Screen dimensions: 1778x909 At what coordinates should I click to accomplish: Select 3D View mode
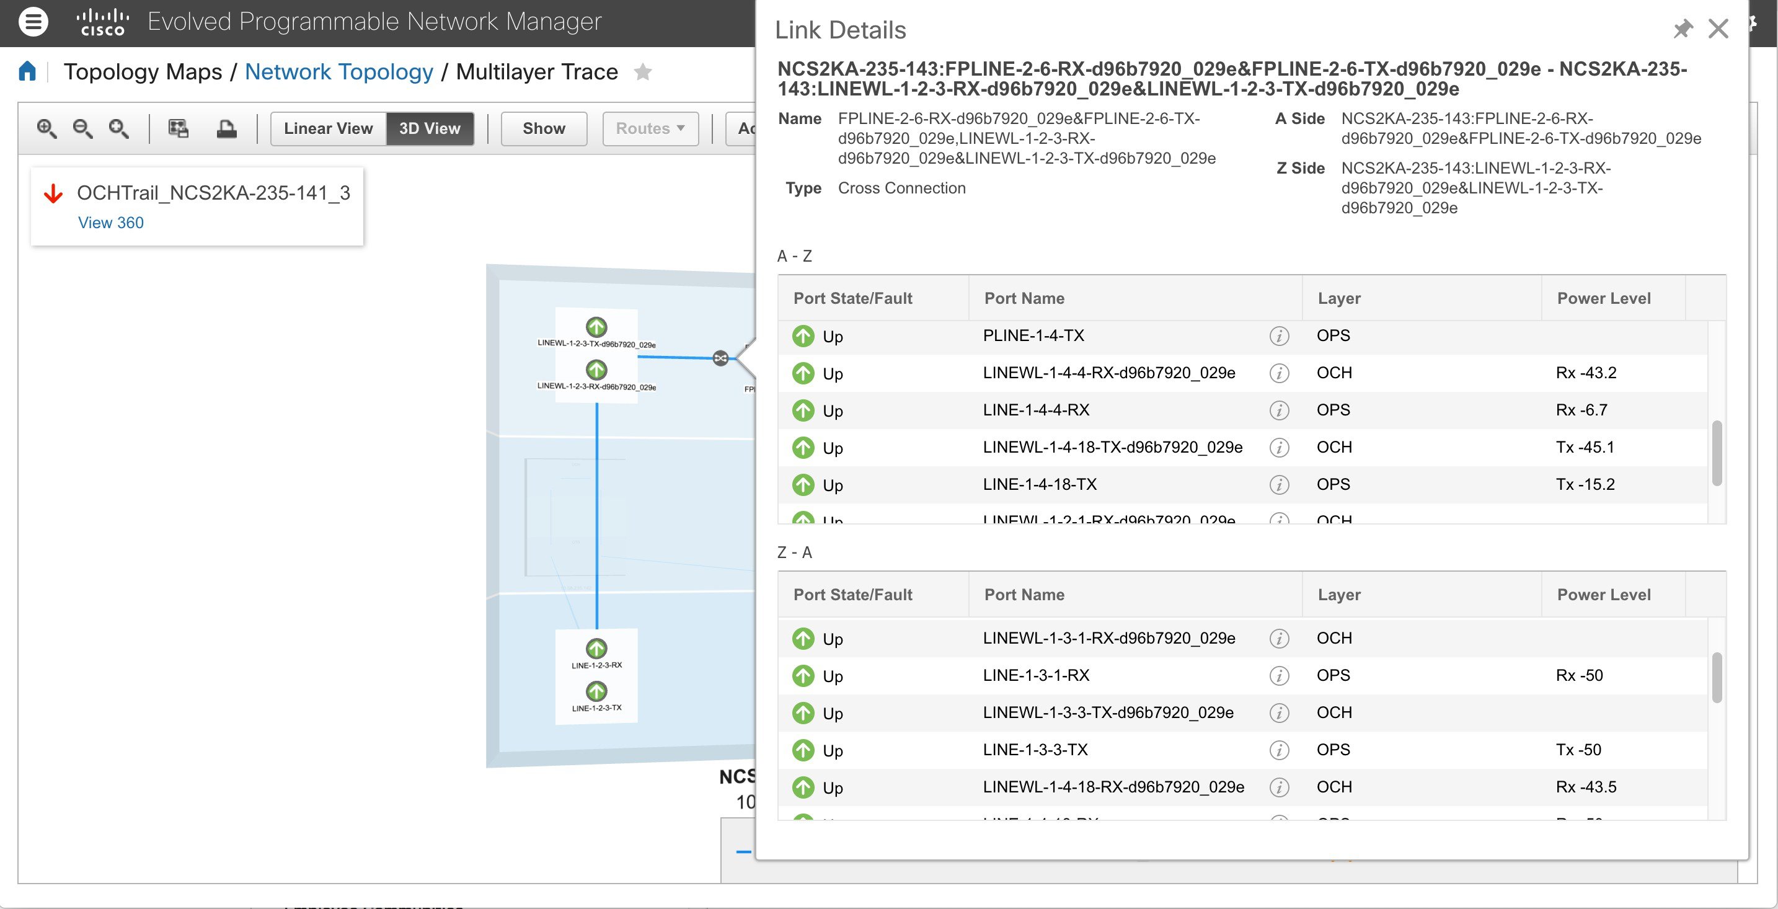(430, 128)
